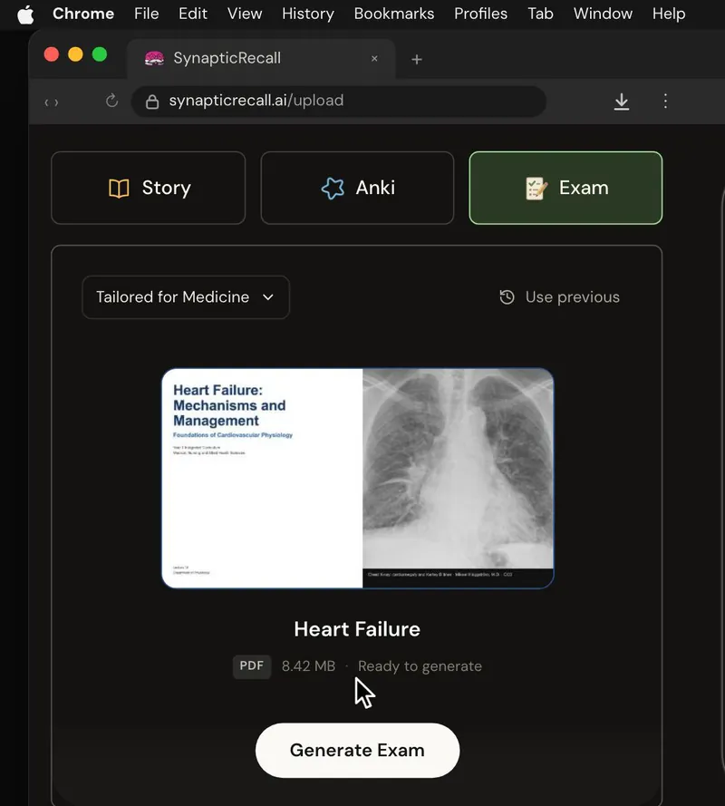This screenshot has height=806, width=725.
Task: Click the SynapticRecall brain favicon
Action: coord(154,59)
